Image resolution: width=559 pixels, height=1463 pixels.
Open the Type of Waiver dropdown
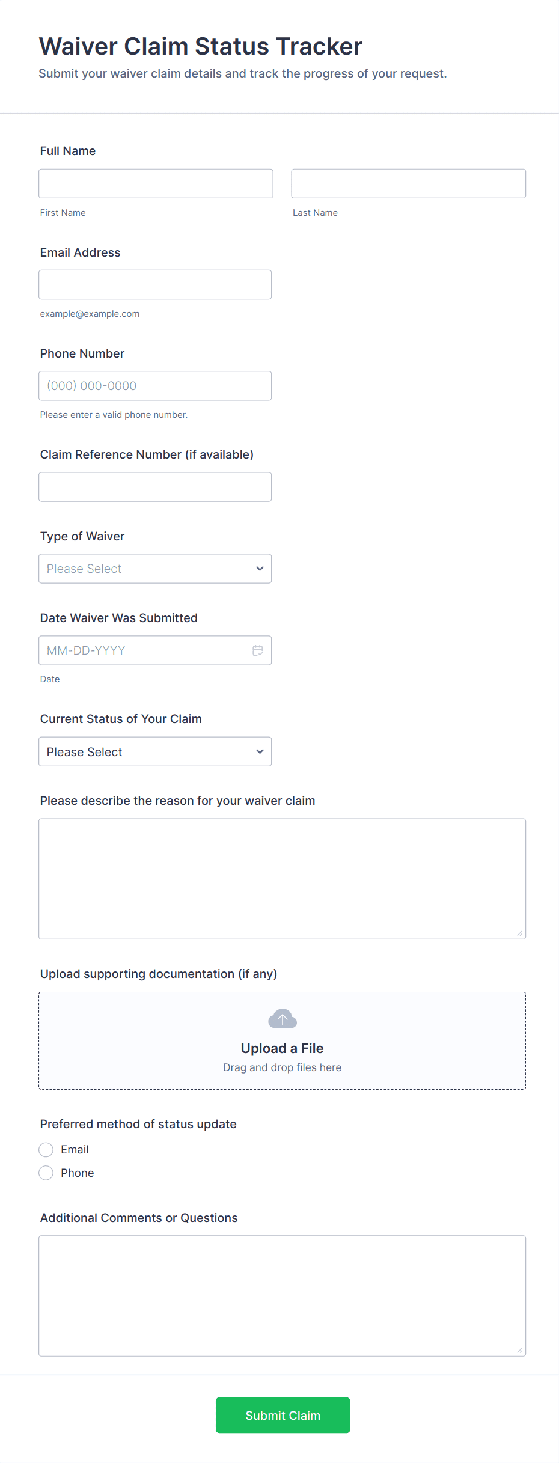coord(155,569)
